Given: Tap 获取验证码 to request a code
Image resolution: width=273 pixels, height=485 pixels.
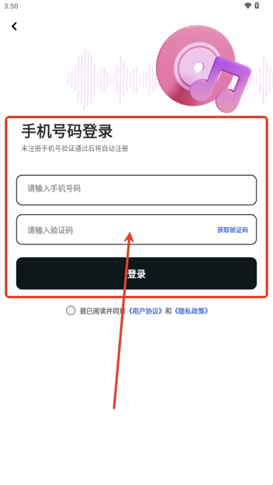Looking at the screenshot, I should (232, 230).
